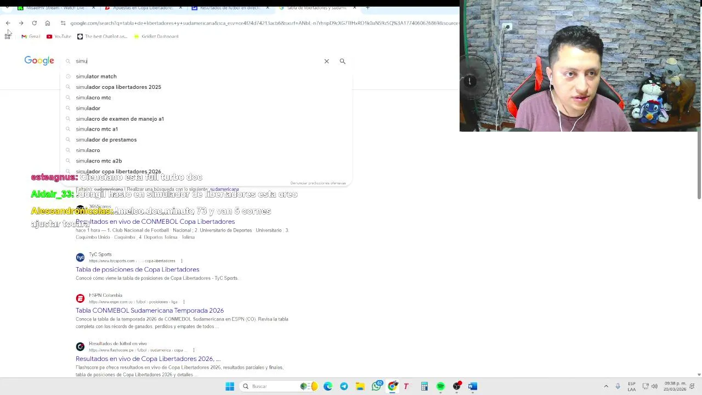Open File Explorer from taskbar
The height and width of the screenshot is (395, 702).
tap(360, 386)
